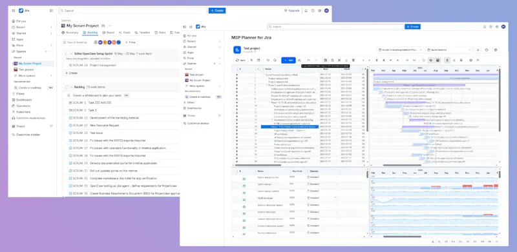The height and width of the screenshot is (252, 517).
Task: Open app switcher grid in back Jira window
Action: pos(13,10)
